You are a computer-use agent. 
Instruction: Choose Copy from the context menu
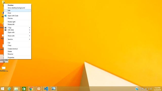pos(10,45)
